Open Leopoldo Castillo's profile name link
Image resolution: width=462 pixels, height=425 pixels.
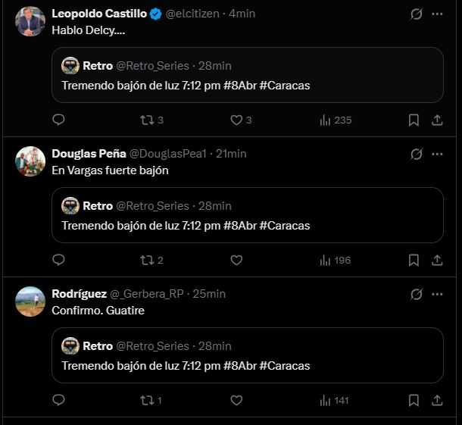99,14
